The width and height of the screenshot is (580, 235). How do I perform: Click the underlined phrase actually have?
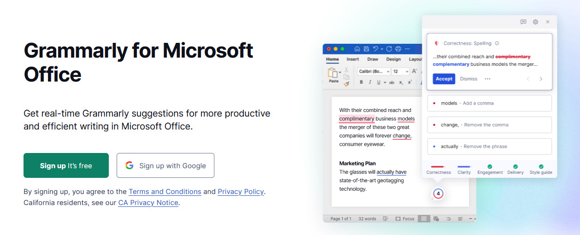[x=391, y=172]
